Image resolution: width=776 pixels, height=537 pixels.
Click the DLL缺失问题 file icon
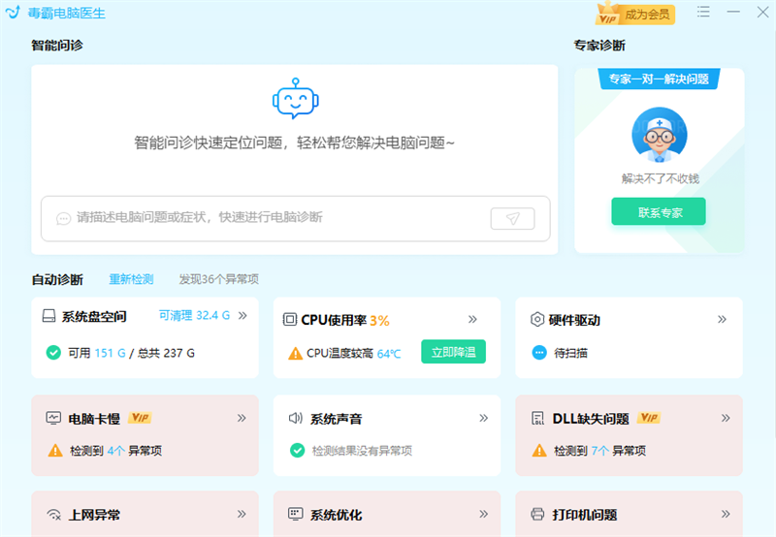tap(537, 419)
